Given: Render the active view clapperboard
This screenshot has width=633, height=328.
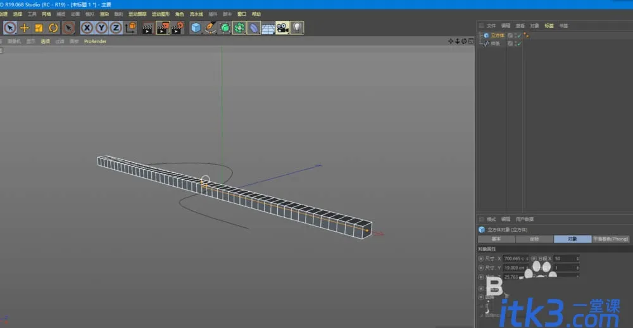Looking at the screenshot, I should (x=147, y=28).
